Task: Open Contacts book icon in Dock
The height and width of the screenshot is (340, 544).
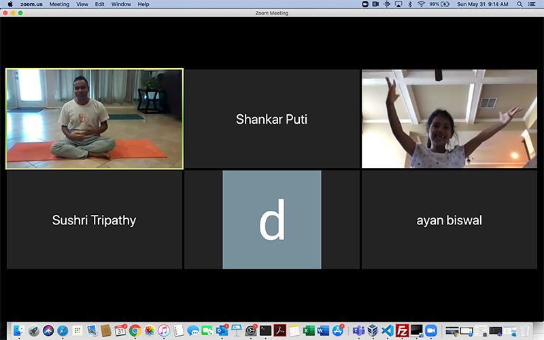Action: (106, 330)
